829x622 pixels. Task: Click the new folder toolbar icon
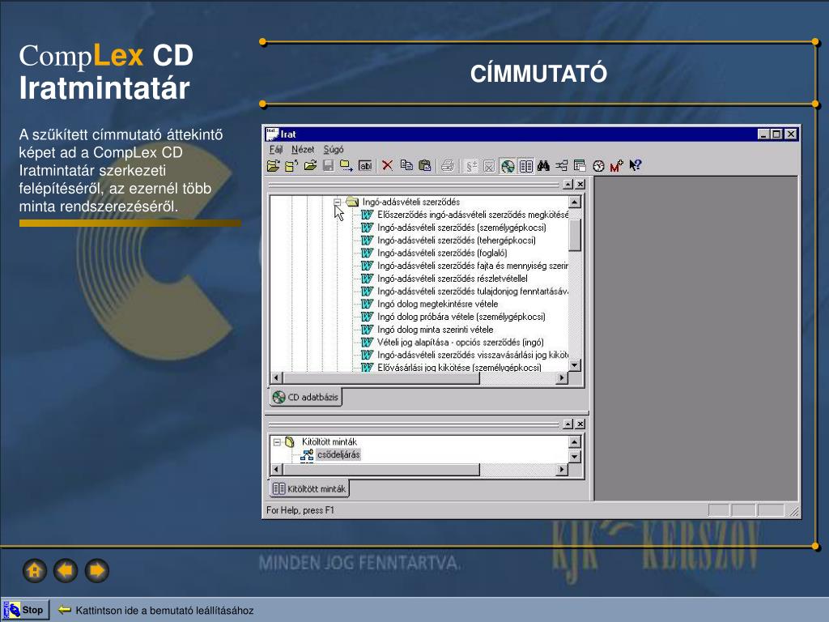[291, 166]
